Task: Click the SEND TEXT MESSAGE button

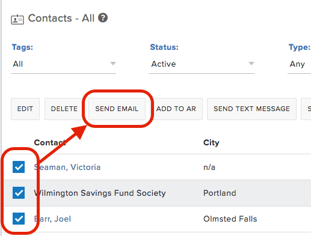Action: point(251,109)
